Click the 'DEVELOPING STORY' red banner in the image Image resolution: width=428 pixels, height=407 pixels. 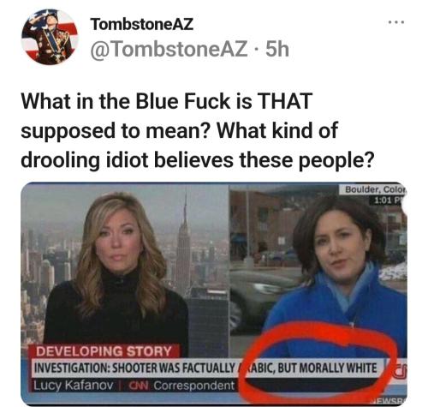(x=104, y=351)
